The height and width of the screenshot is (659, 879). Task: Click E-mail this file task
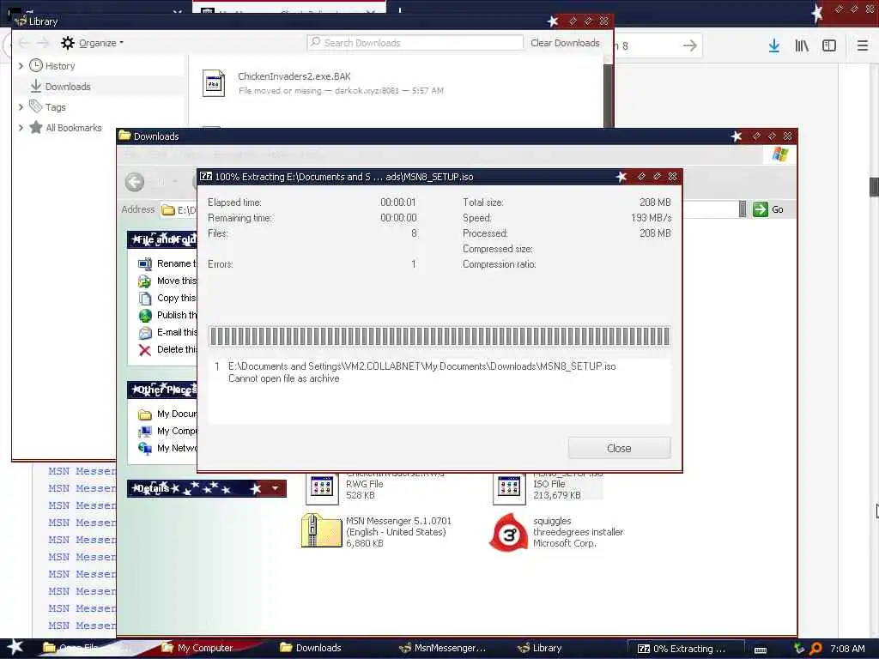tap(176, 332)
